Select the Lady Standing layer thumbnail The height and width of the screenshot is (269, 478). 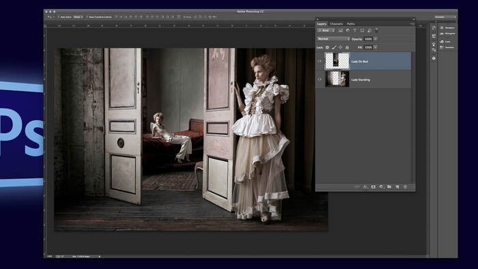tap(337, 79)
